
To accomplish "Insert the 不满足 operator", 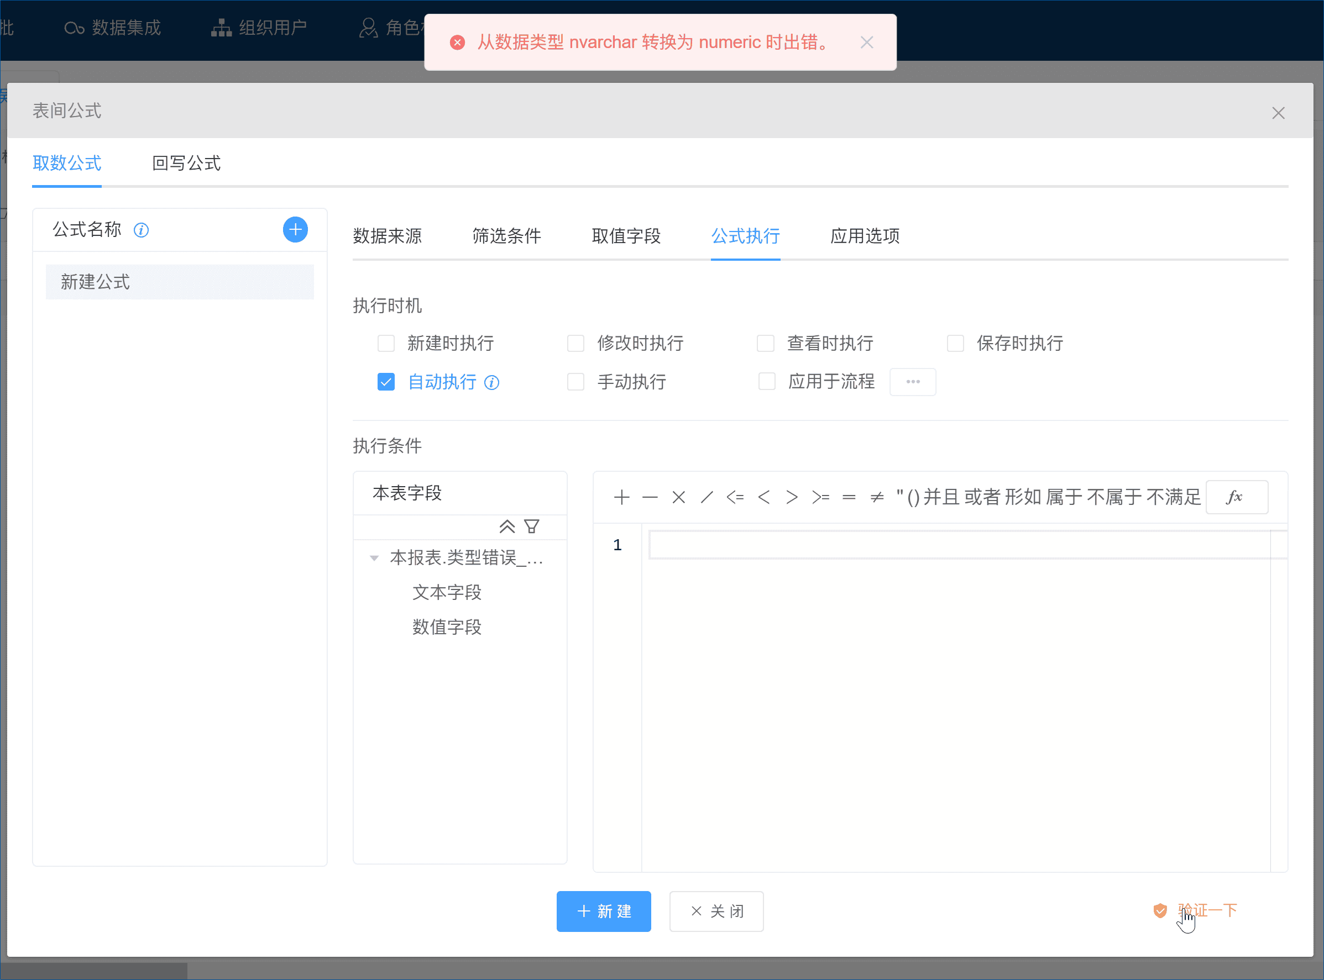I will point(1174,497).
